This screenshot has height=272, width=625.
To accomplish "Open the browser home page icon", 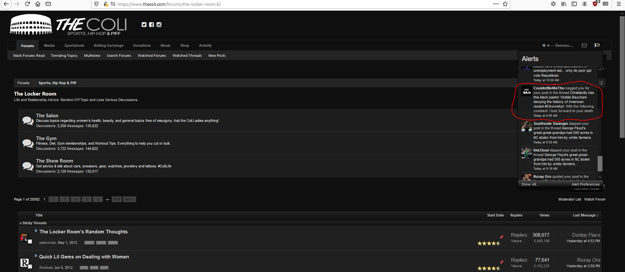I will [x=38, y=3].
